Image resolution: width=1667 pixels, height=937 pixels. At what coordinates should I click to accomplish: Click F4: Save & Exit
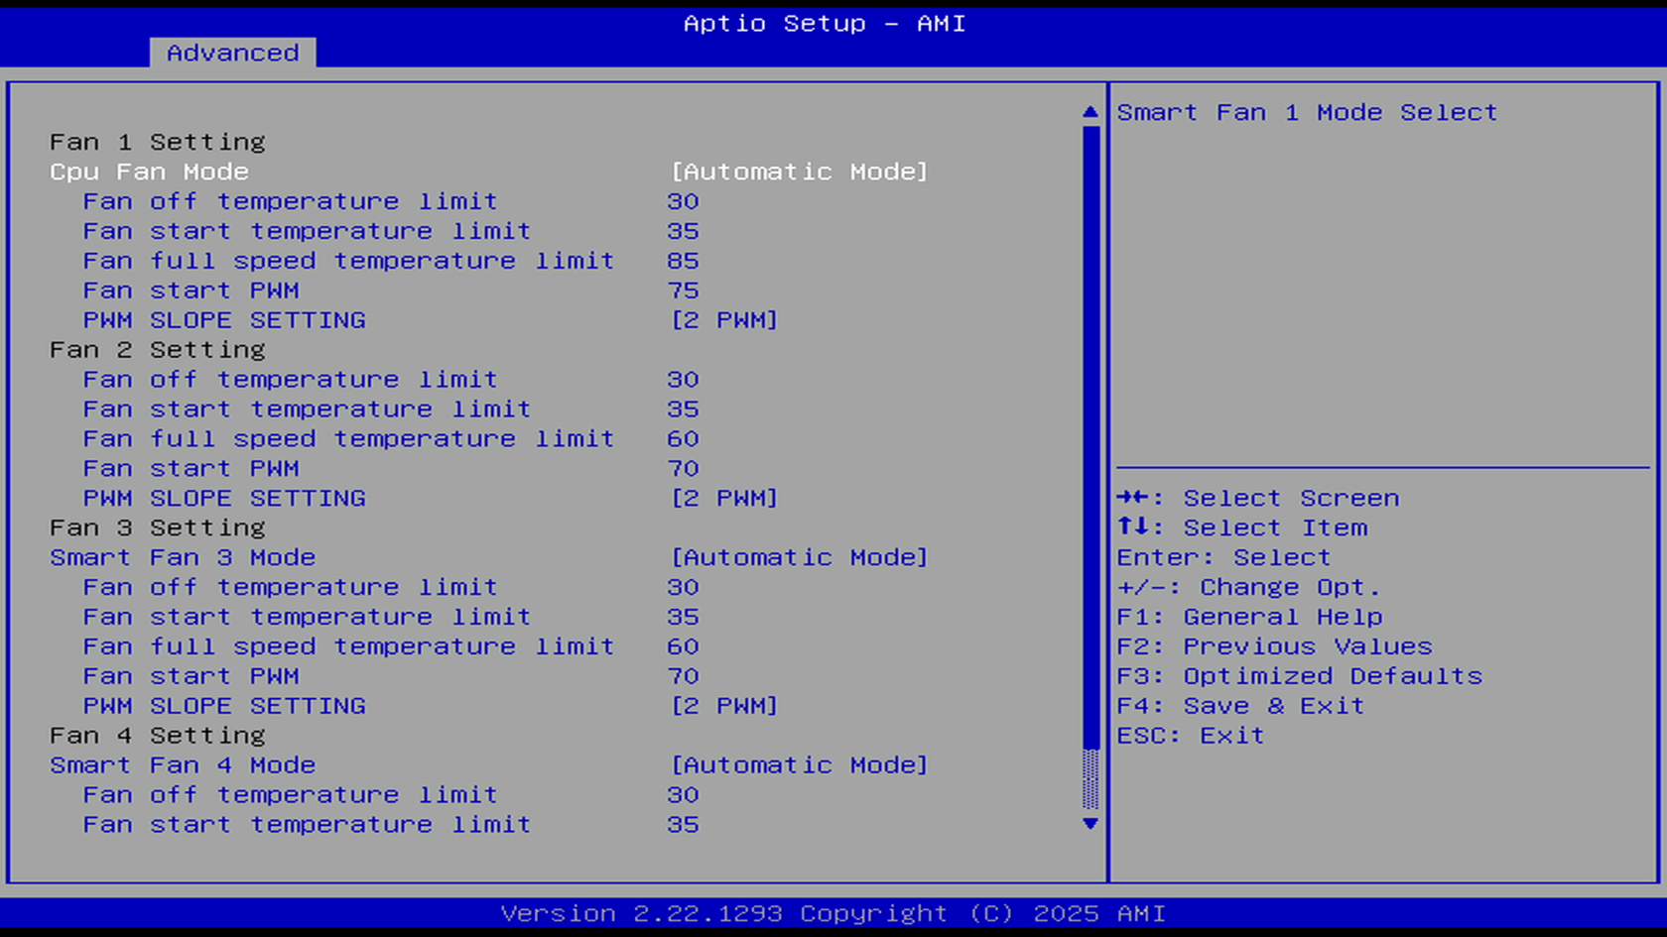pos(1240,706)
